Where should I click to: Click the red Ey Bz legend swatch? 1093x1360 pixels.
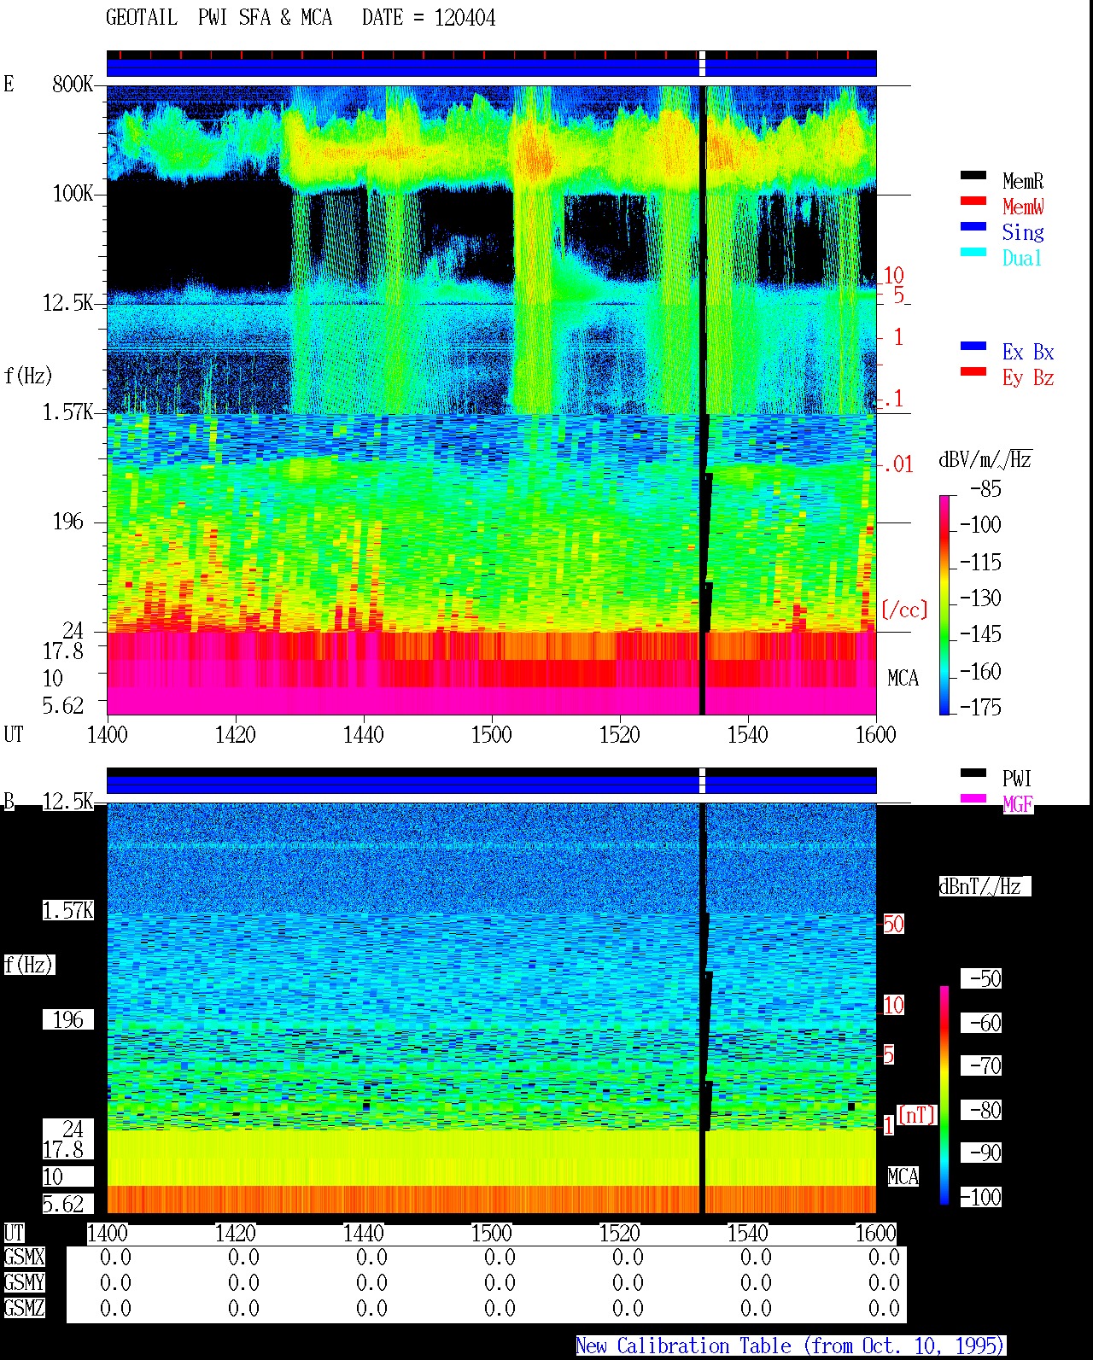973,372
